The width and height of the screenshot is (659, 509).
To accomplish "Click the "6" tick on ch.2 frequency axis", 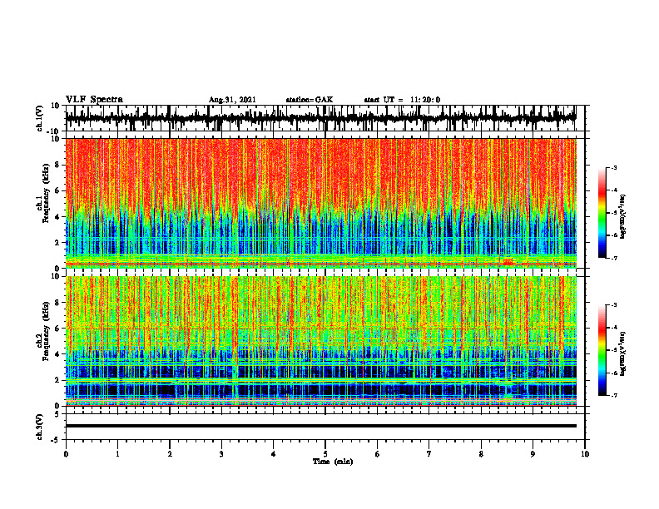I will click(58, 329).
